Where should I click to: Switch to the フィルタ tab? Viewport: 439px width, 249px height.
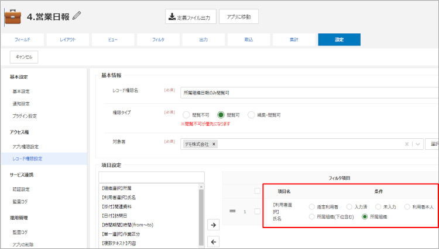pyautogui.click(x=158, y=40)
